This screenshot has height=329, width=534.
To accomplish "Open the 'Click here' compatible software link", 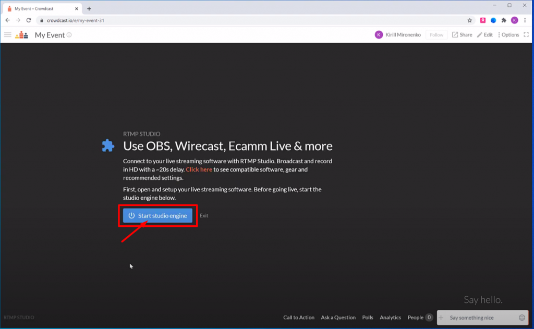I will [199, 169].
